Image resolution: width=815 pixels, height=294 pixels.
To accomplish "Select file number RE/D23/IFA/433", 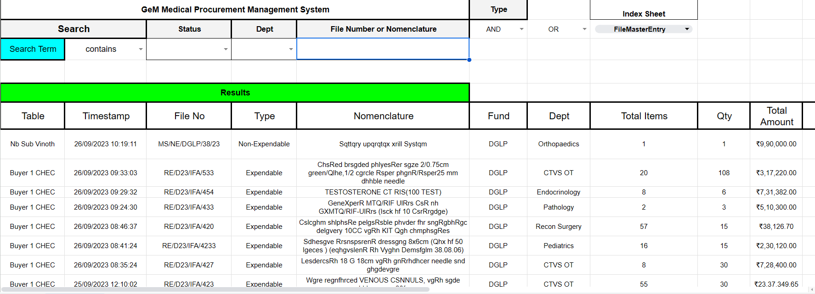I will pyautogui.click(x=189, y=207).
